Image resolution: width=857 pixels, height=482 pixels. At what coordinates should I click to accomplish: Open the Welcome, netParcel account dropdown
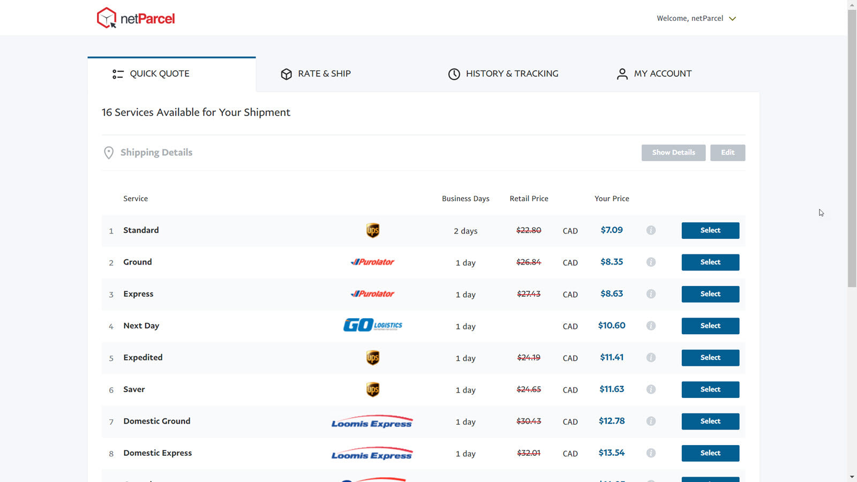[x=696, y=18]
